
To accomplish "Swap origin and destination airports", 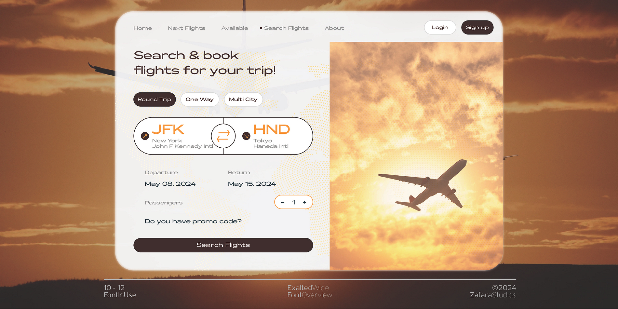I will pos(223,136).
